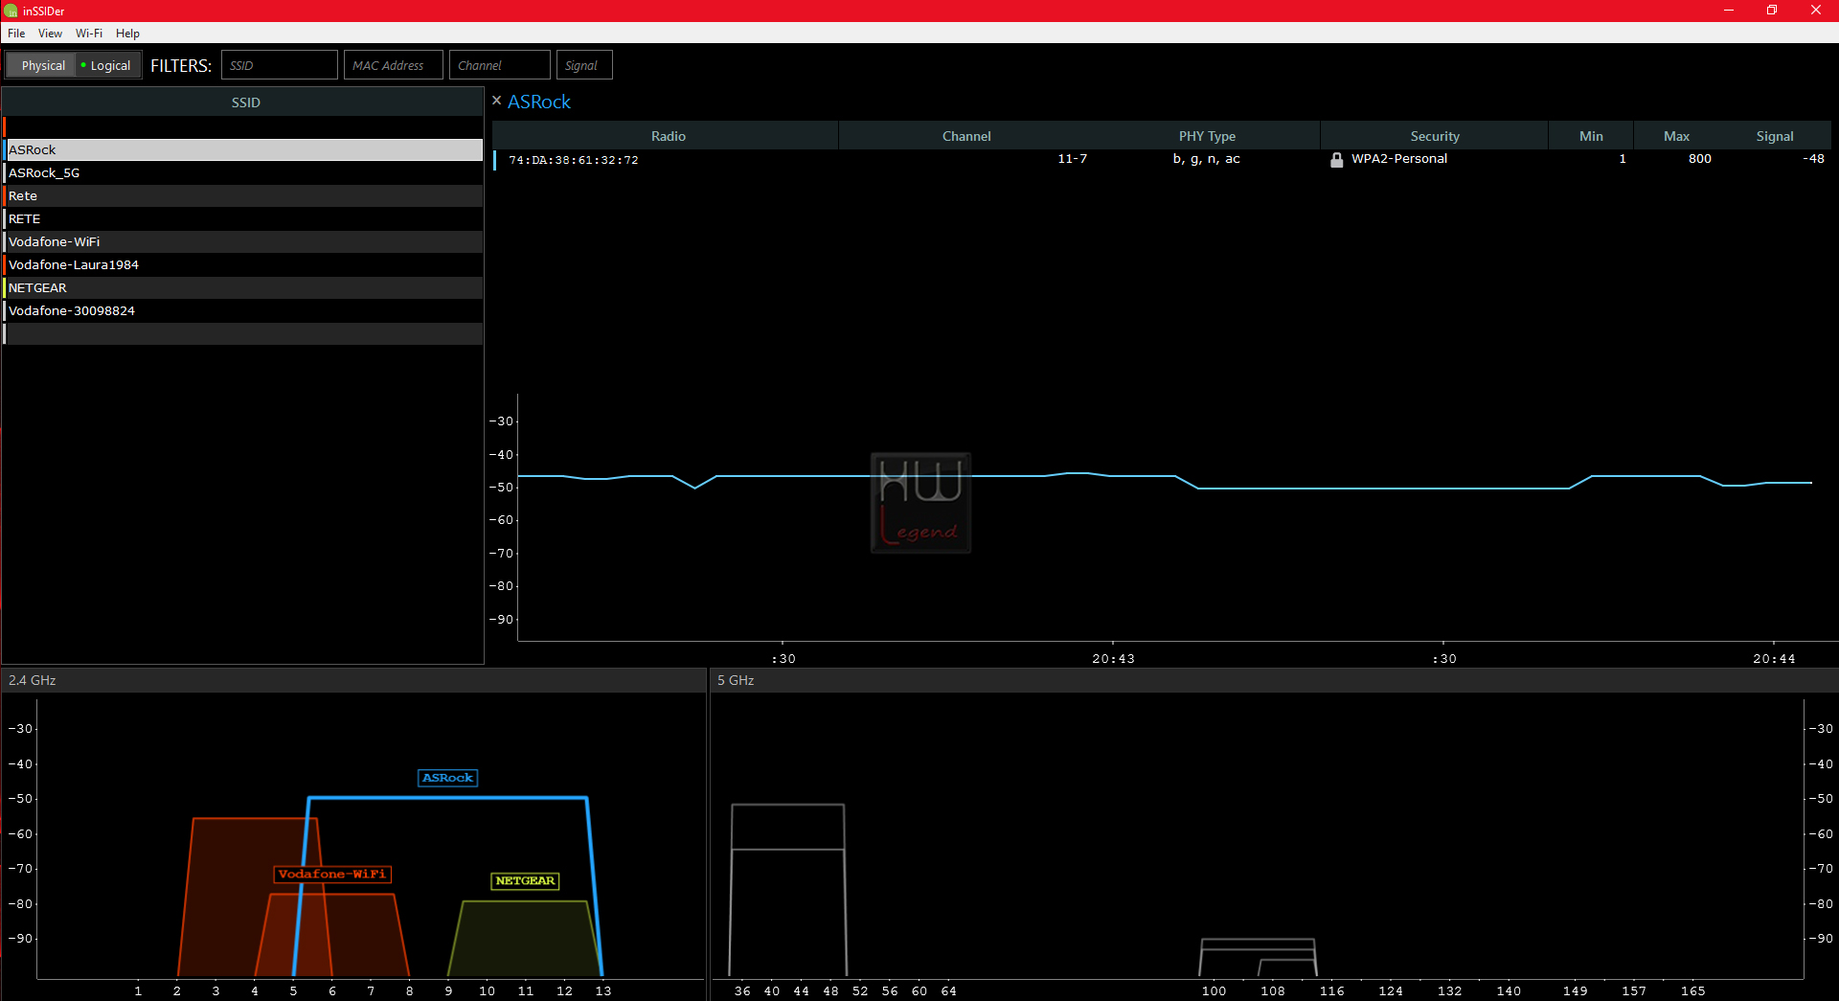Viewport: 1839px width, 1001px height.
Task: Click the b, g, n, ac PHY value
Action: [x=1206, y=159]
